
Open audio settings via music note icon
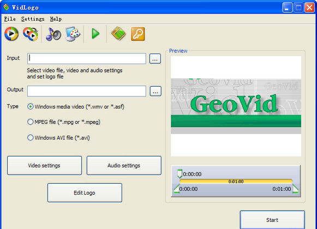53,34
